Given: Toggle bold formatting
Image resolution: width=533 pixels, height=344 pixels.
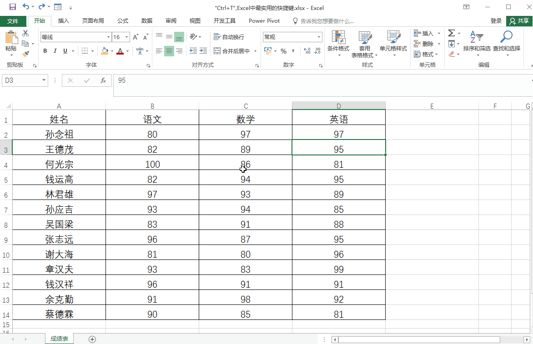Looking at the screenshot, I should [x=45, y=51].
